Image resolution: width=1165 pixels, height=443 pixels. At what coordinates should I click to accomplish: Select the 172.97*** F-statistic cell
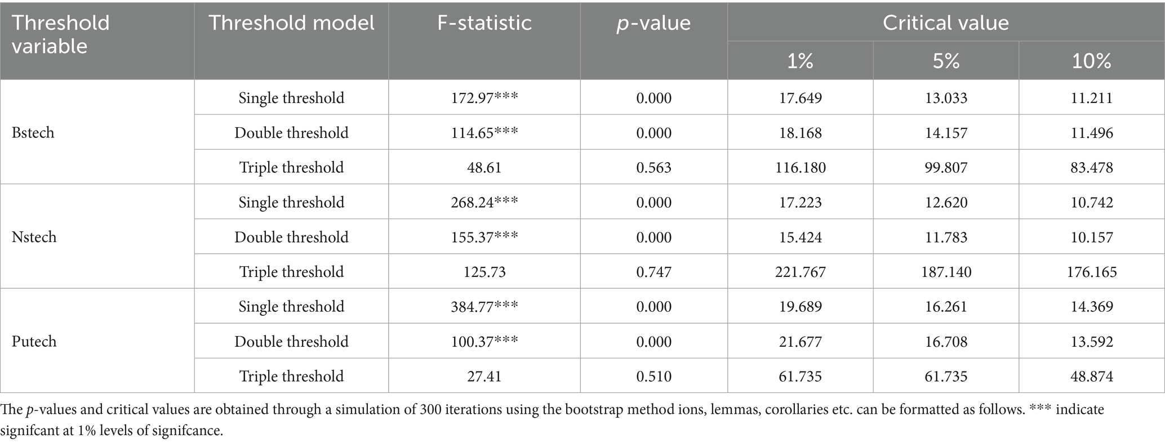pyautogui.click(x=484, y=98)
